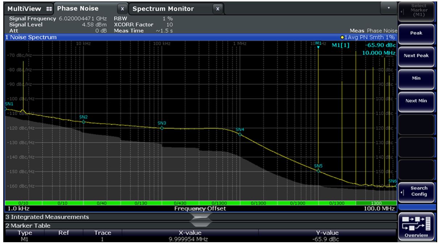Select the Integrated Measurements window title
Screen dimensions: 439x244
click(47, 217)
